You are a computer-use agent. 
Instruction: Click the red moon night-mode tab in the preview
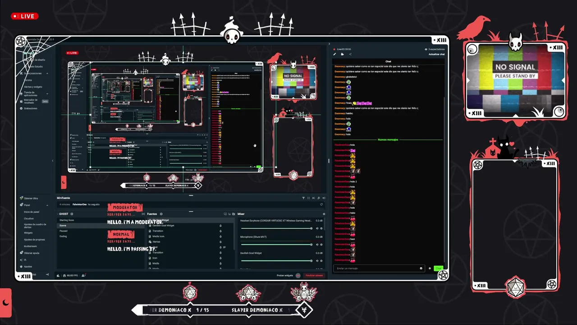click(64, 182)
